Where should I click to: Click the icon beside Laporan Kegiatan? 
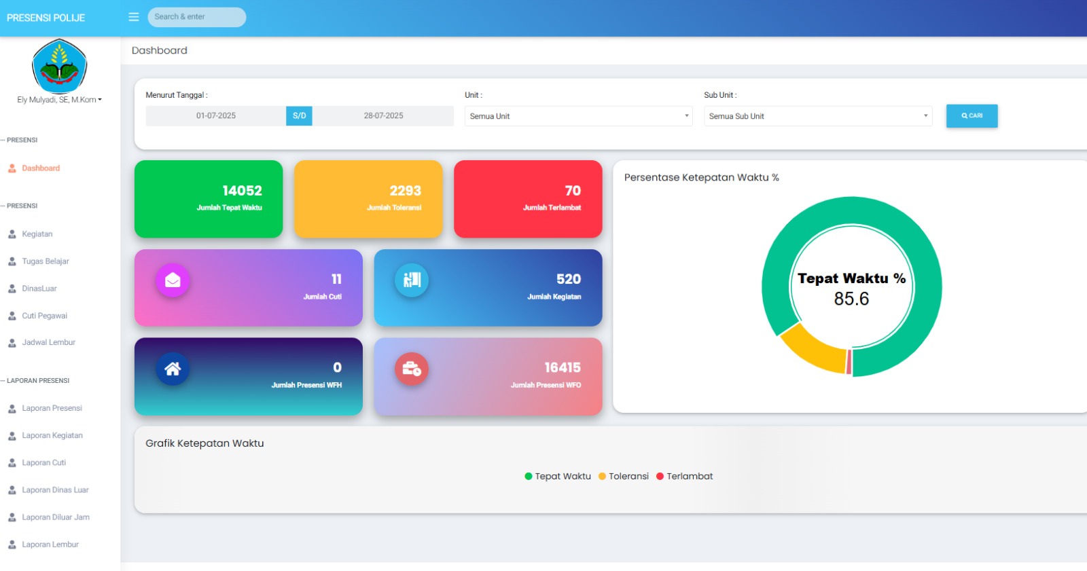click(x=12, y=436)
